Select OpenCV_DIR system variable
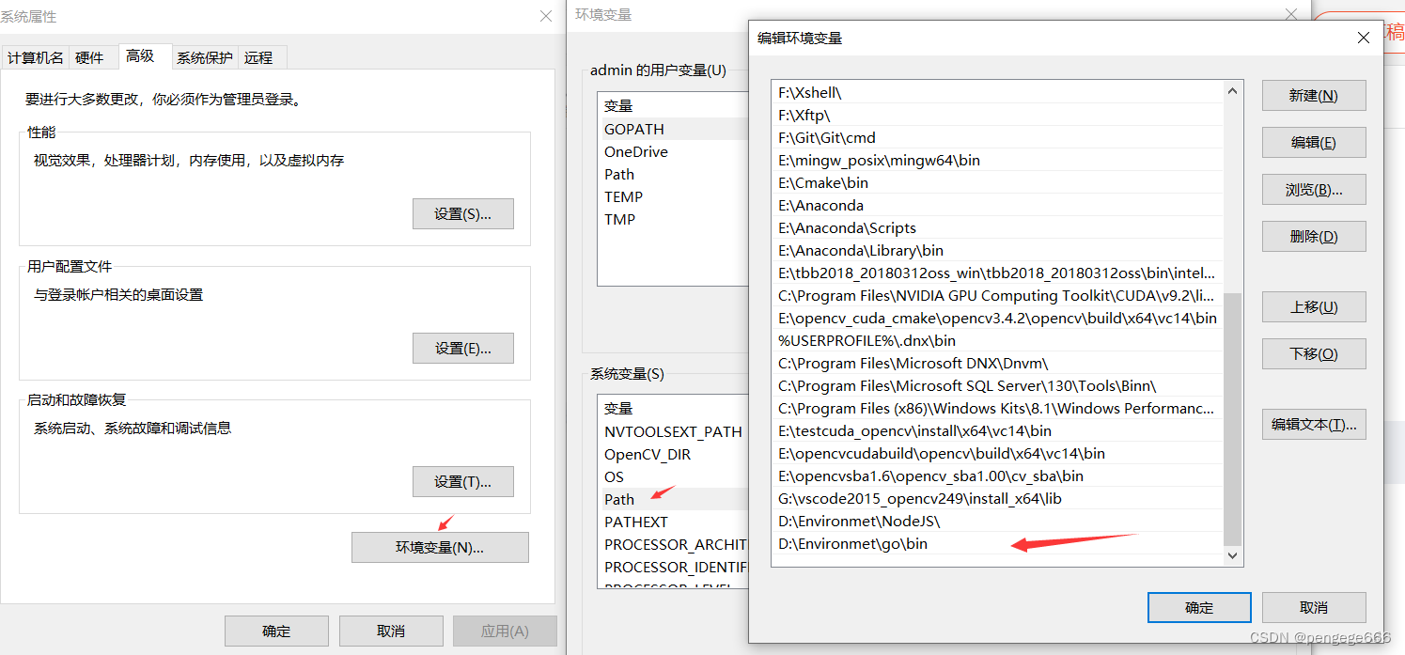The image size is (1405, 655). 675,454
